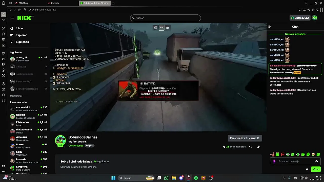
Task: Open the GX gamepad icon in browser sidebar
Action: coord(3,20)
